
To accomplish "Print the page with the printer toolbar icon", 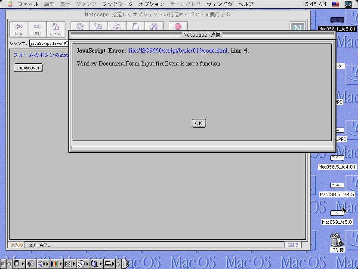I will click(x=136, y=27).
